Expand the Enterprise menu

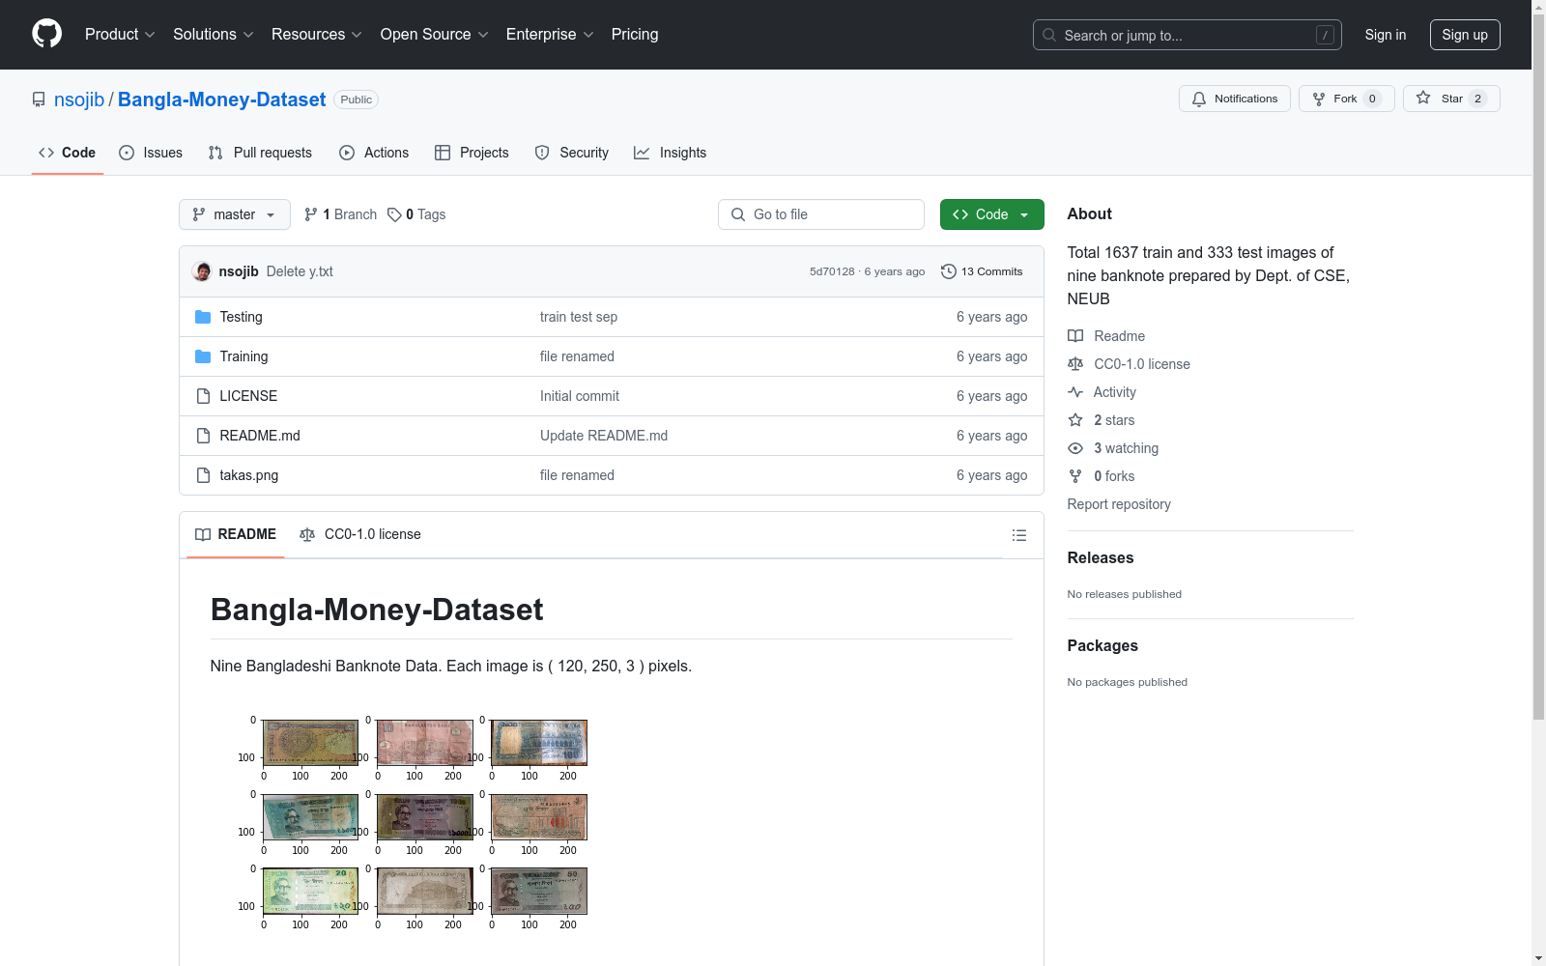click(550, 35)
